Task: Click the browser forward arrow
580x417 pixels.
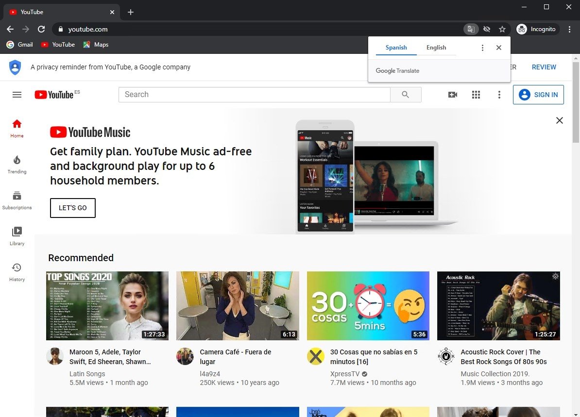Action: pyautogui.click(x=26, y=29)
